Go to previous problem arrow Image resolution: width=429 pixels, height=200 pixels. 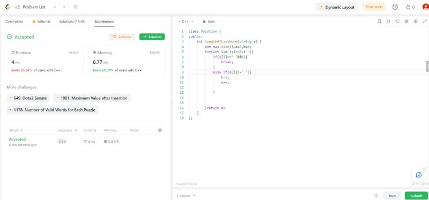pos(55,7)
